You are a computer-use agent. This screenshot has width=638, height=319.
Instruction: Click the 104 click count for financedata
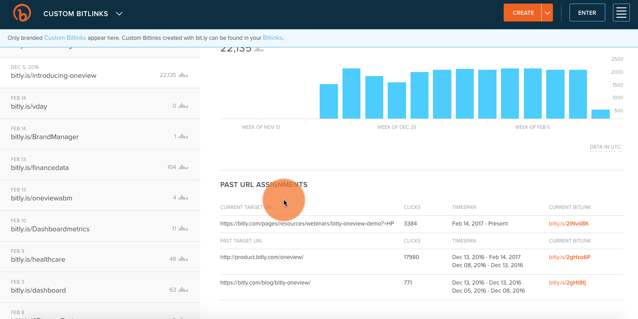[x=172, y=167]
